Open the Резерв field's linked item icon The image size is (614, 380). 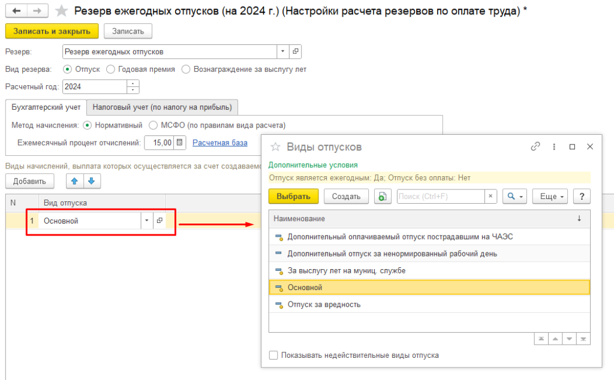(295, 52)
